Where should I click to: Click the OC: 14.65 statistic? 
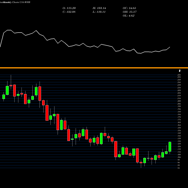point(129,8)
